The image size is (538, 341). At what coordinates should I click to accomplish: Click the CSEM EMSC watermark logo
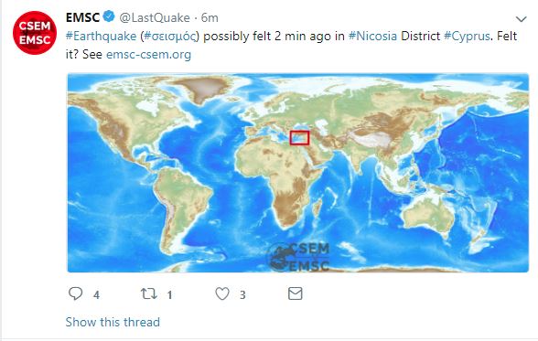click(299, 257)
